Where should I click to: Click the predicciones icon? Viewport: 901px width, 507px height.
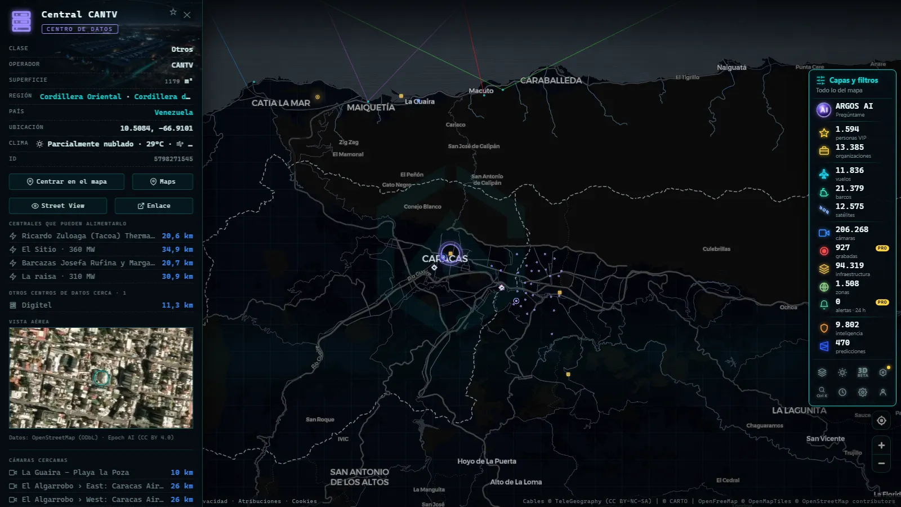coord(824,346)
